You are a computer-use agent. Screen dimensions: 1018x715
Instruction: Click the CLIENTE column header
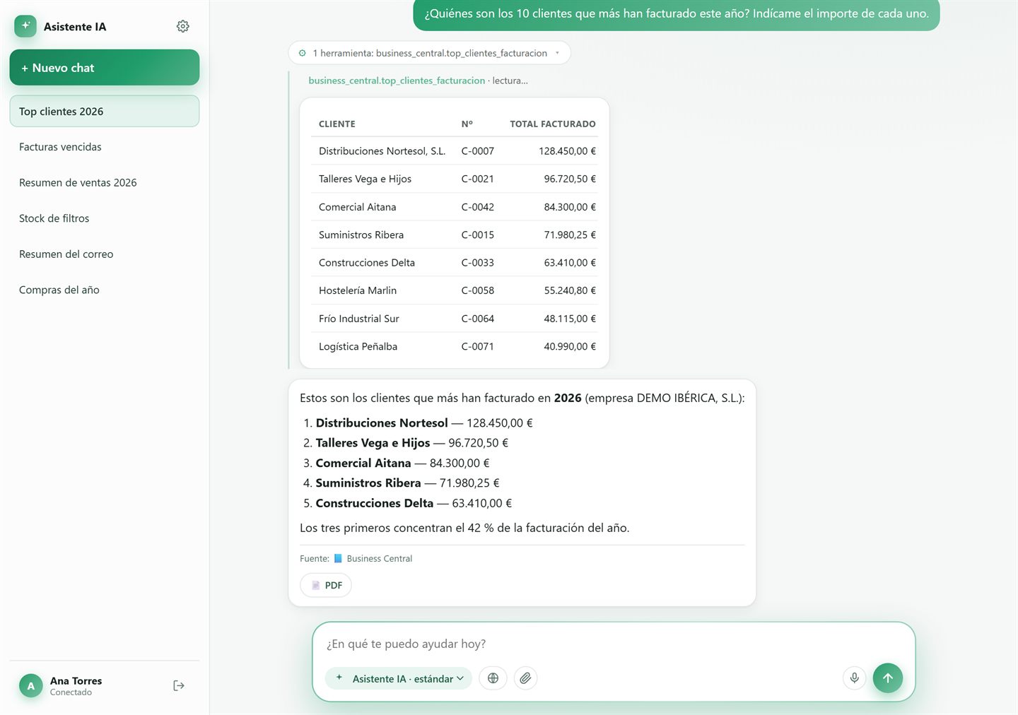coord(337,124)
